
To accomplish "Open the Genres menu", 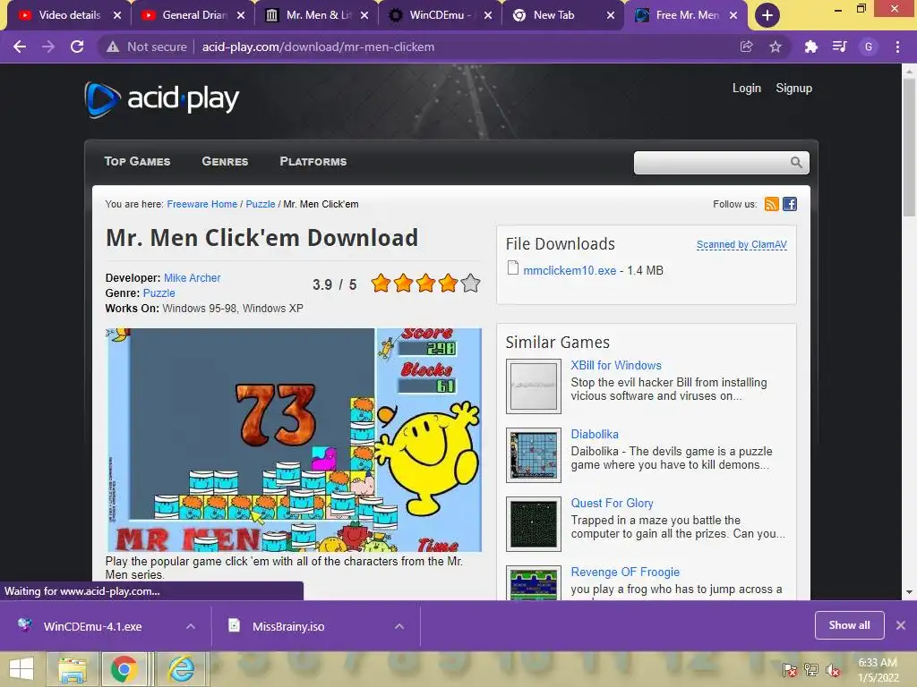I will coord(225,161).
